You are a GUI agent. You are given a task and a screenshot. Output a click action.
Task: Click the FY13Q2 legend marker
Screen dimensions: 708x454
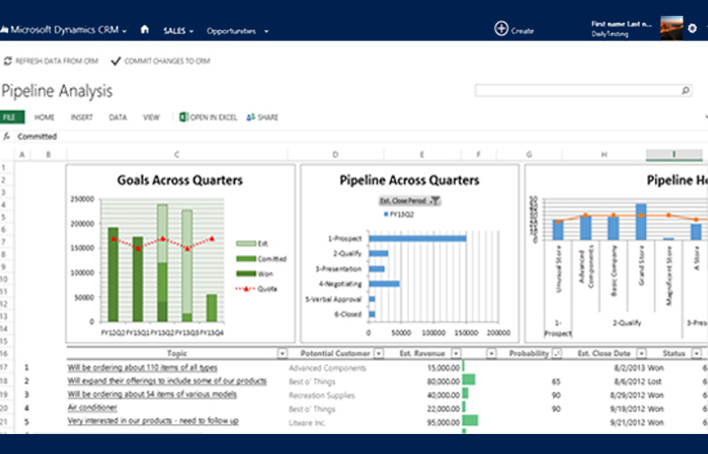click(386, 215)
